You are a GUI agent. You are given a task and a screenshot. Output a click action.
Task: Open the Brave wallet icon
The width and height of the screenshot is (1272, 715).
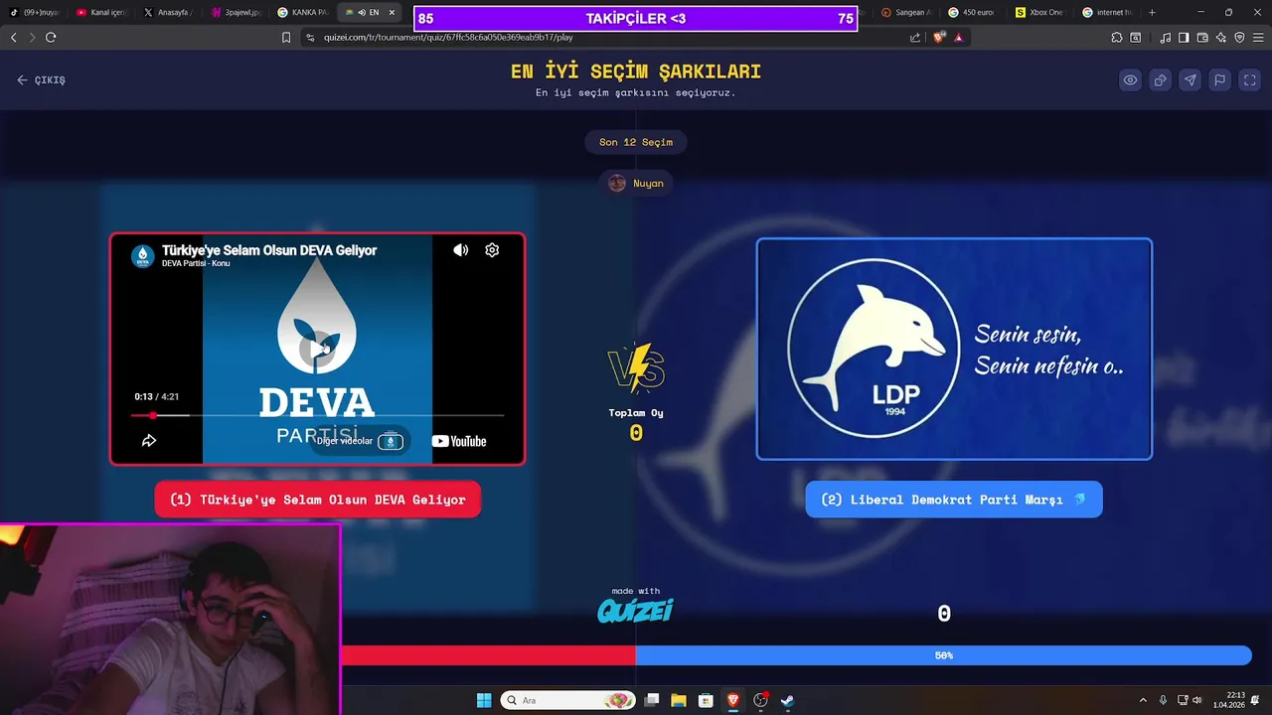point(1202,38)
